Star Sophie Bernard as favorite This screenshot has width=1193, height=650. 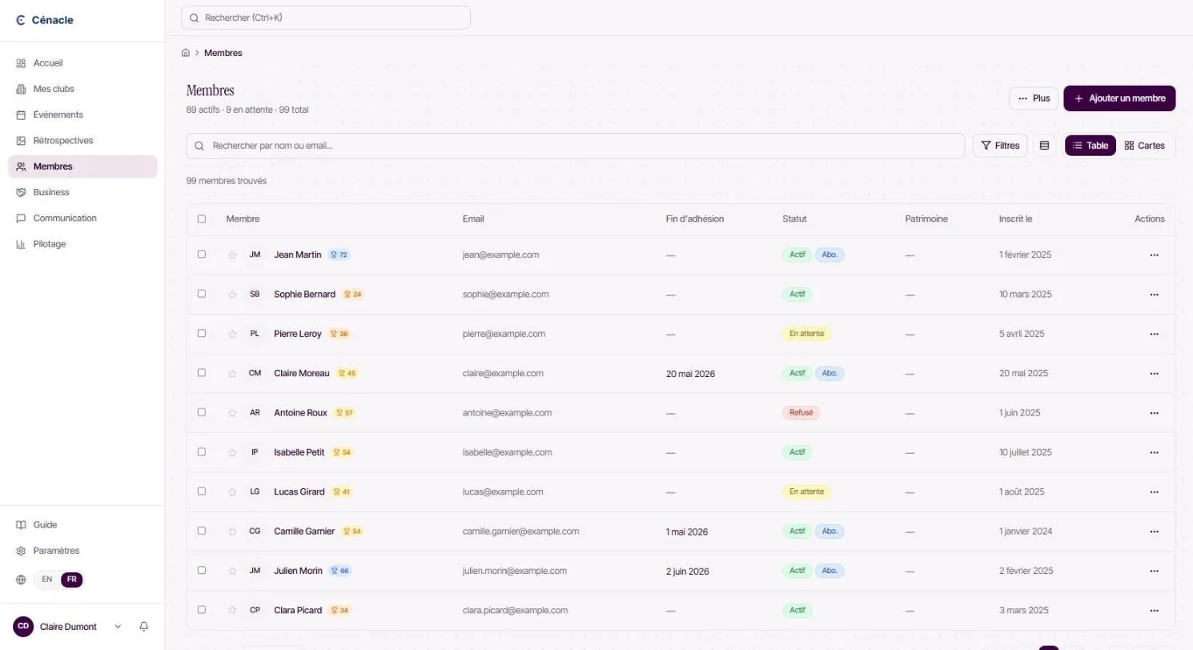point(232,295)
